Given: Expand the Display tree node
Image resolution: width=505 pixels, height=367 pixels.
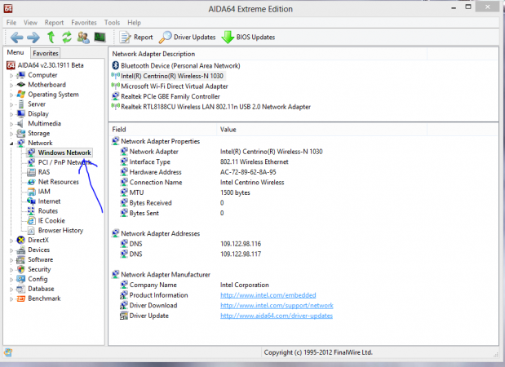Looking at the screenshot, I should click(11, 114).
